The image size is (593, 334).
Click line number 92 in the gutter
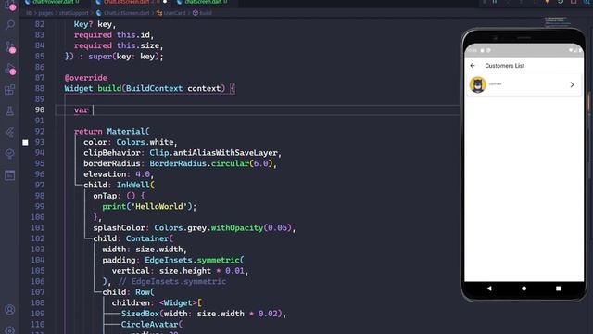click(39, 132)
